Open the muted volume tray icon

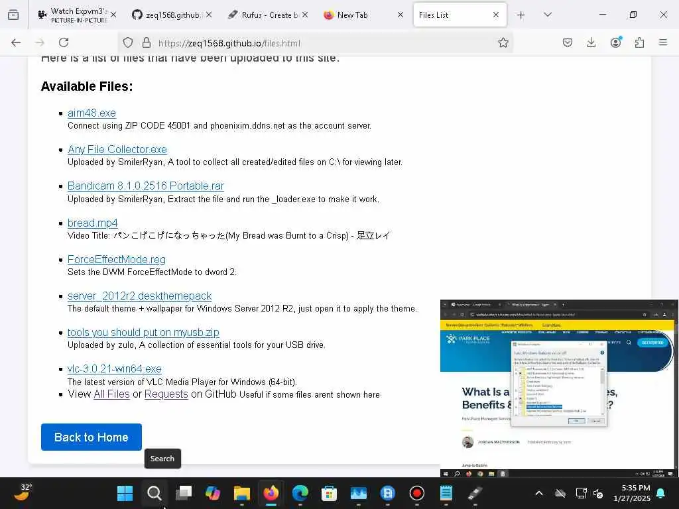598,493
